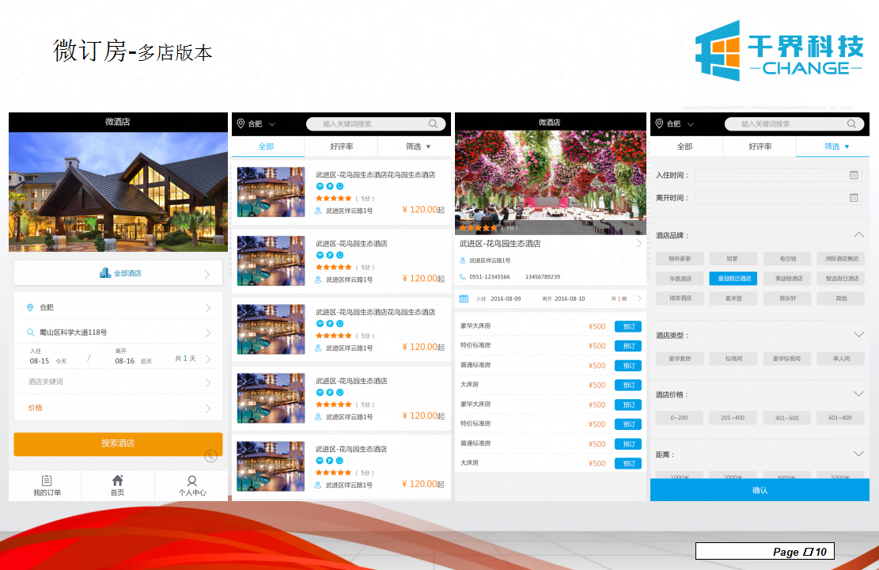Select the 豪华套房 room type chip
This screenshot has height=570, width=879.
click(x=680, y=359)
